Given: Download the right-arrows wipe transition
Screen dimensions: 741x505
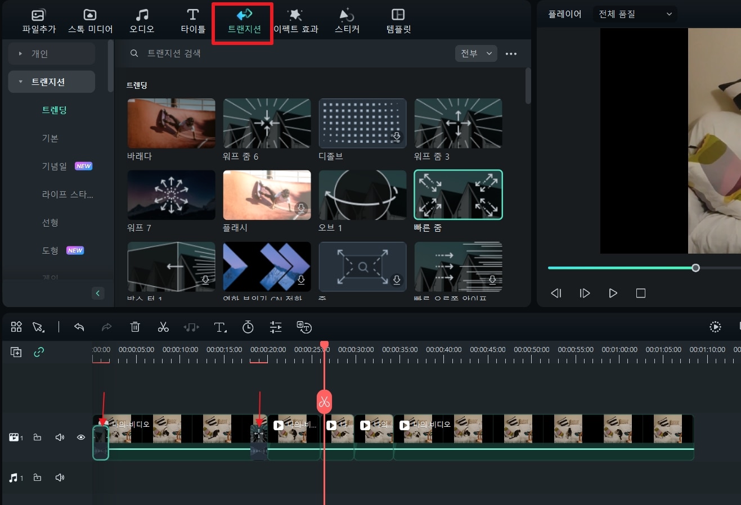Looking at the screenshot, I should pyautogui.click(x=493, y=279).
